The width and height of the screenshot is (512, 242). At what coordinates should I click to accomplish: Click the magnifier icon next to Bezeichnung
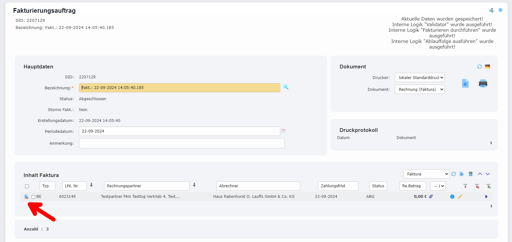point(286,87)
